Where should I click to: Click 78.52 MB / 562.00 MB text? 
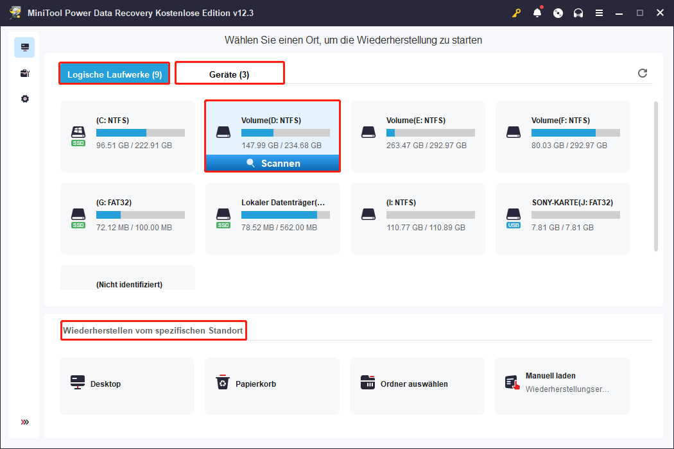[279, 227]
